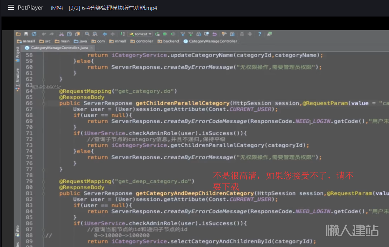389x247 pixels.
Task: Run the tomcat configuration
Action: click(157, 34)
